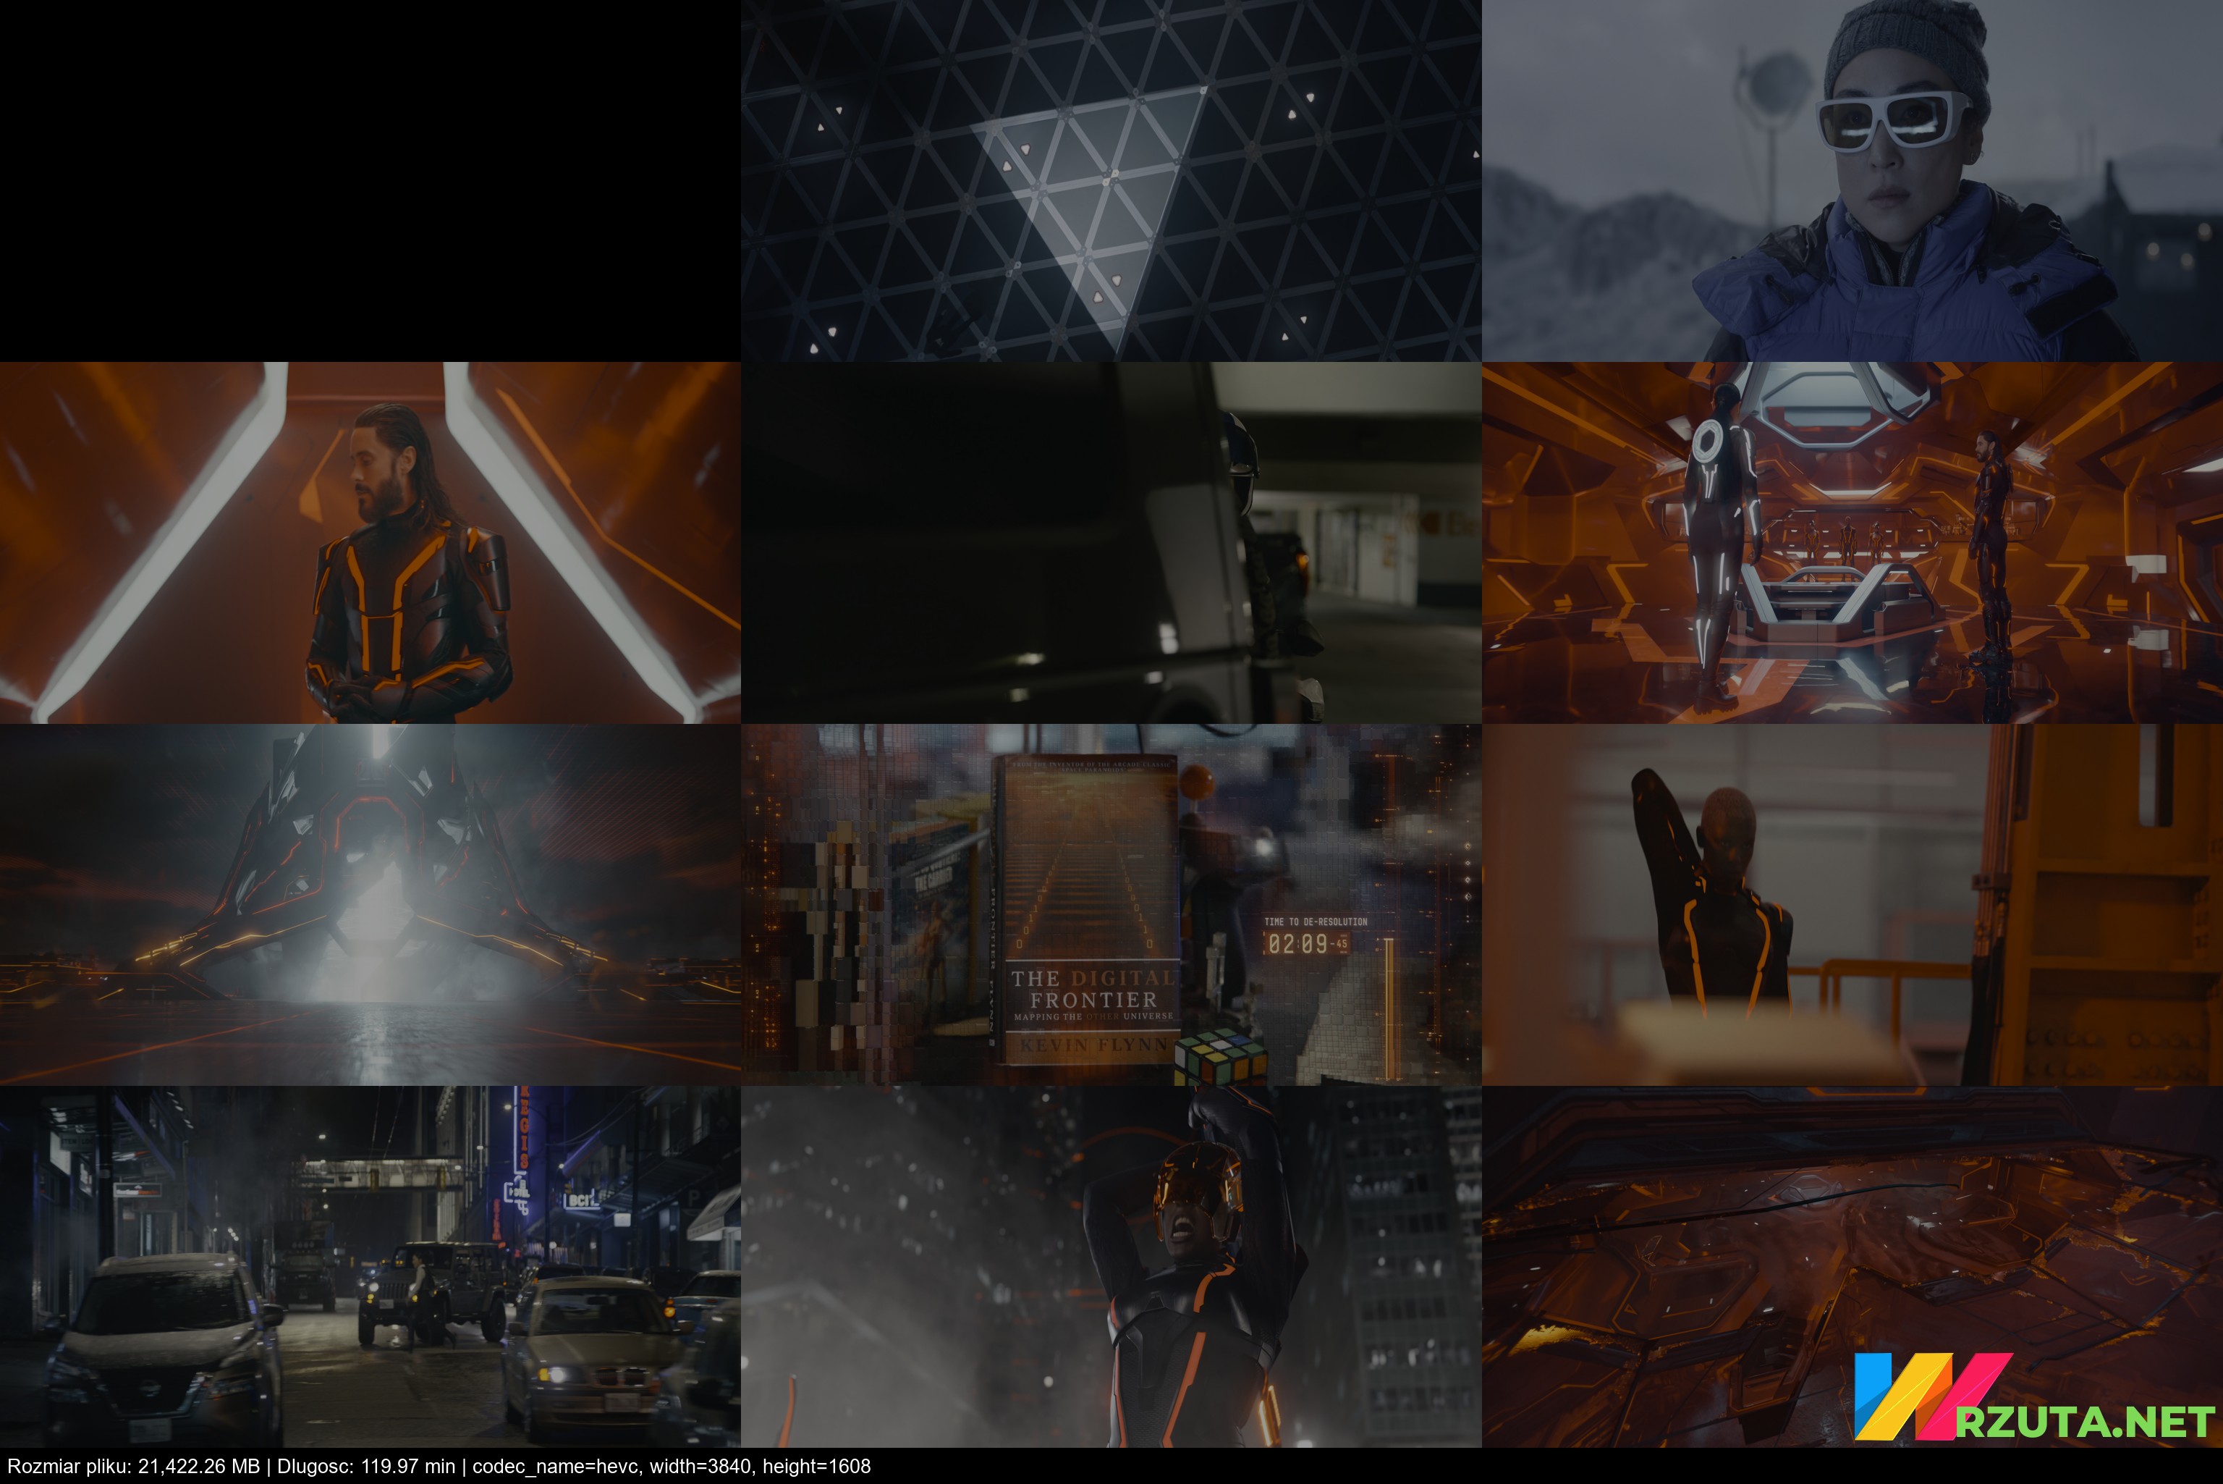Open the all-black first thumbnail

[370, 180]
